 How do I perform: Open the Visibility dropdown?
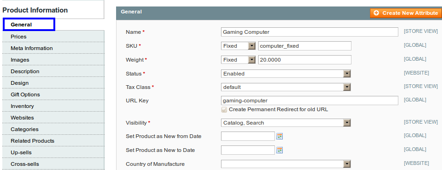coord(286,123)
